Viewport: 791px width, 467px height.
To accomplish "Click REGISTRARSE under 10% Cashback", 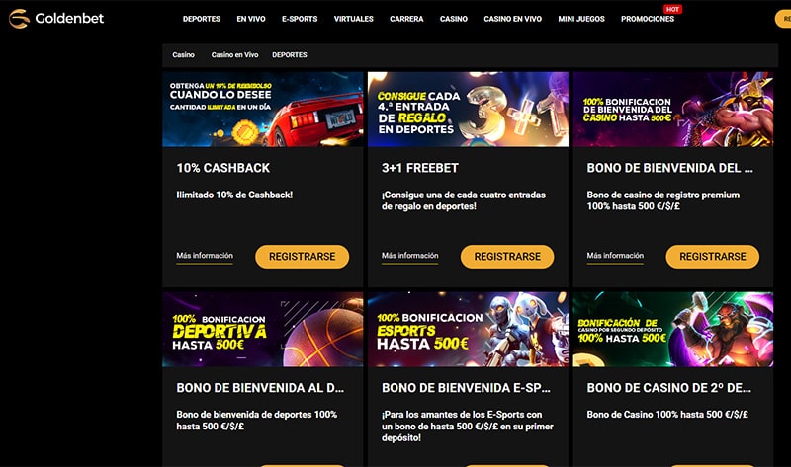I will (303, 257).
